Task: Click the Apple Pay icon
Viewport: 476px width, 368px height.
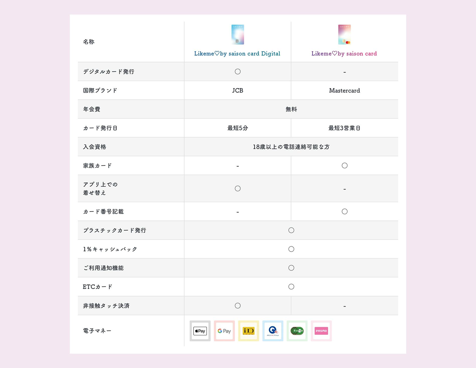Action: (200, 331)
